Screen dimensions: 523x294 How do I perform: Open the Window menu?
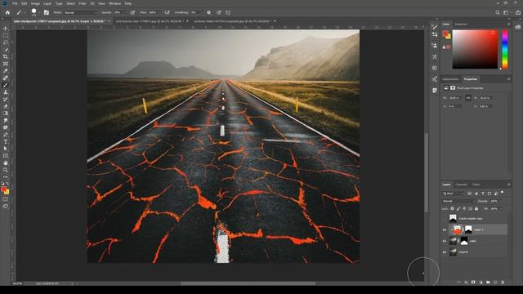coord(114,3)
